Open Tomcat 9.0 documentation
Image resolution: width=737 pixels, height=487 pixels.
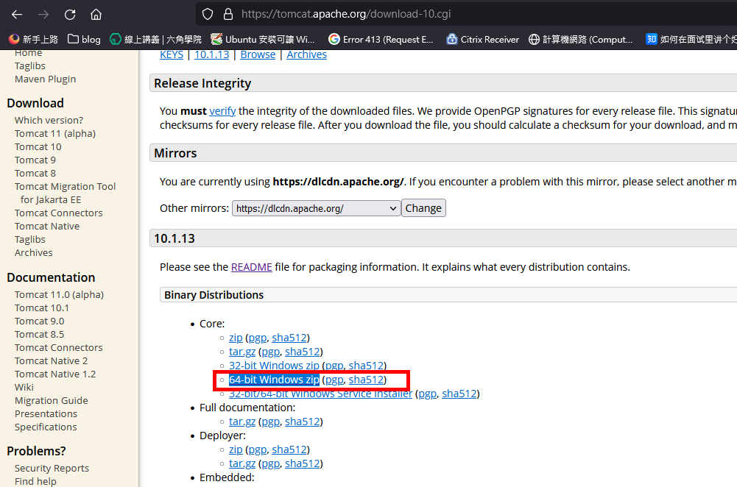tap(40, 321)
